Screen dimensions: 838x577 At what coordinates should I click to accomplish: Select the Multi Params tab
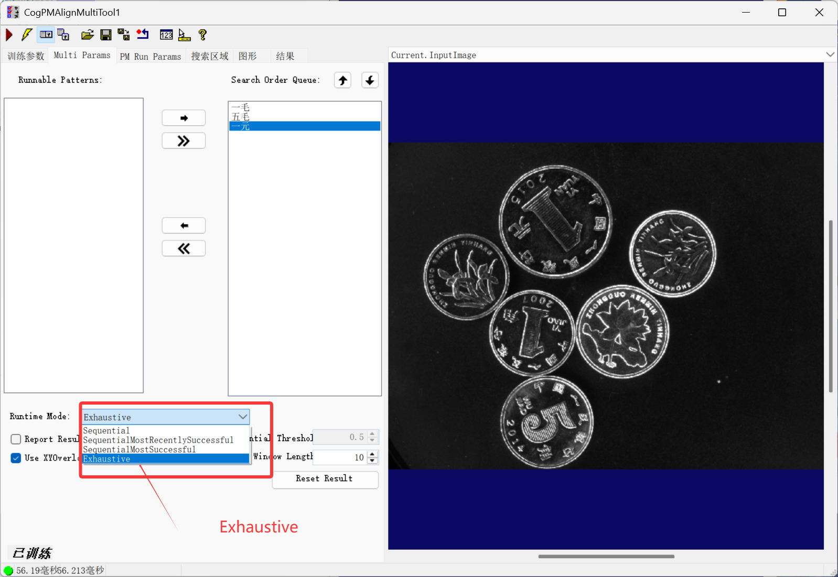[82, 56]
